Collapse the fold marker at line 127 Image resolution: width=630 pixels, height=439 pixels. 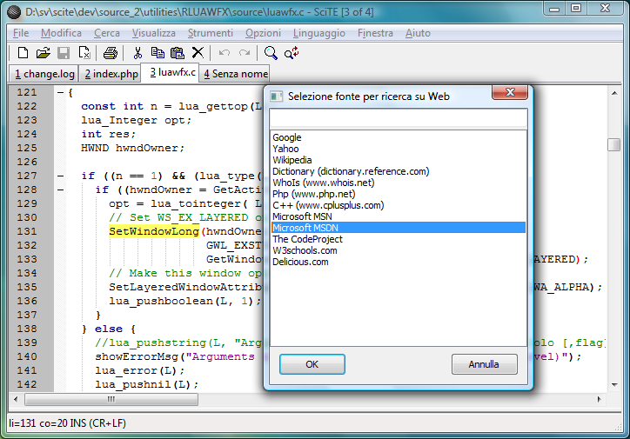tap(59, 176)
